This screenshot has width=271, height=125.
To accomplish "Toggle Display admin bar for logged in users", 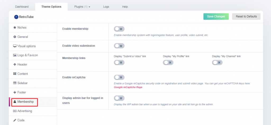I will click(x=119, y=98).
